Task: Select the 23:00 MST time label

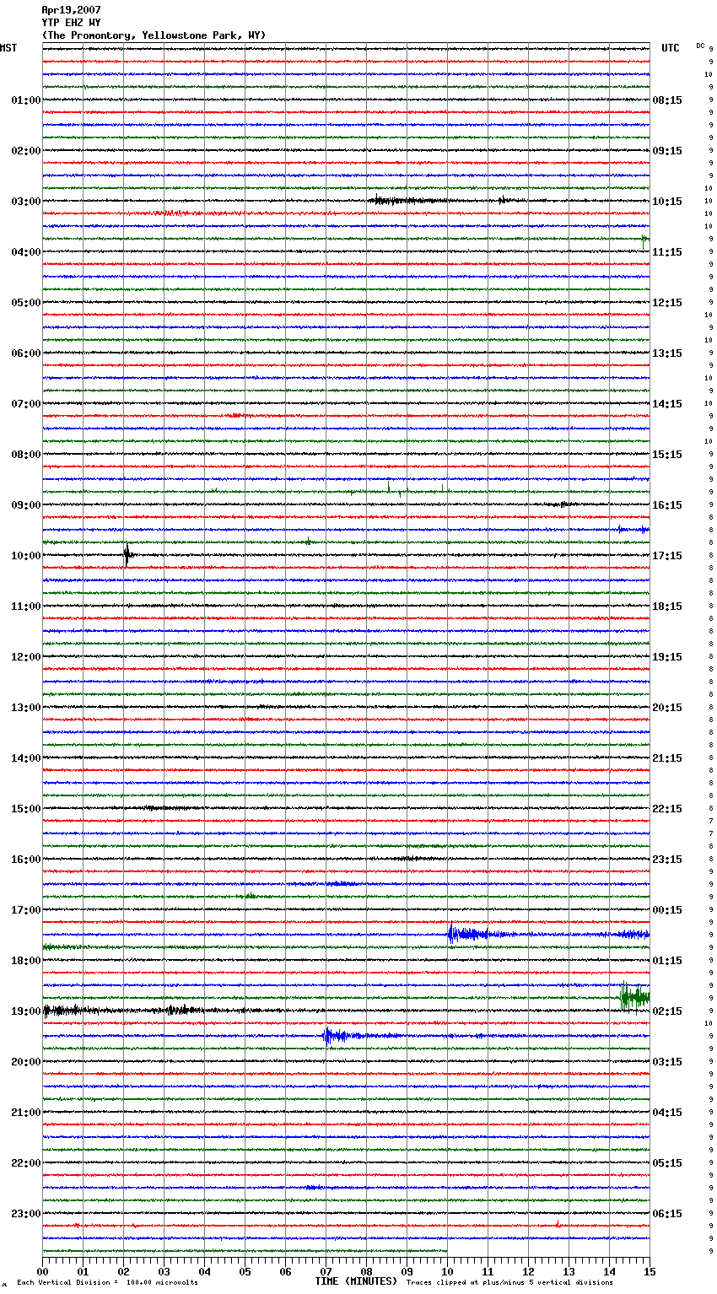Action: [25, 1214]
